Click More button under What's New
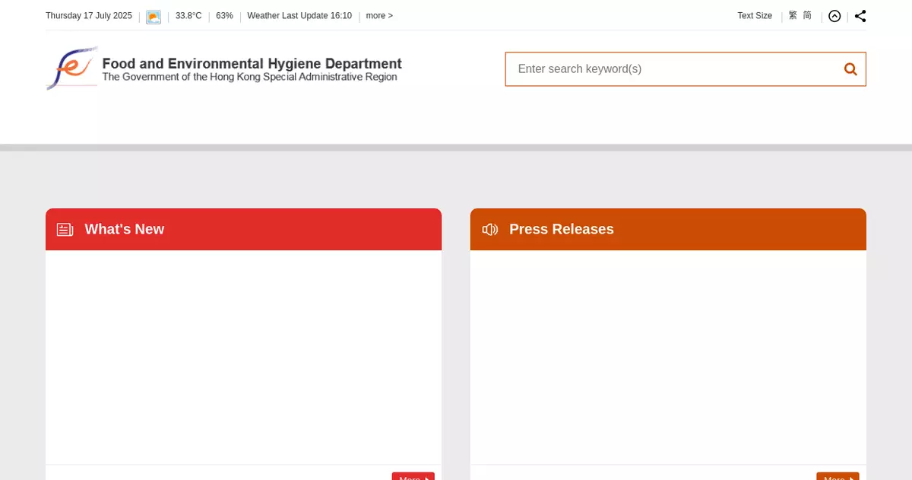Screen dimensions: 912x480 click(x=413, y=477)
